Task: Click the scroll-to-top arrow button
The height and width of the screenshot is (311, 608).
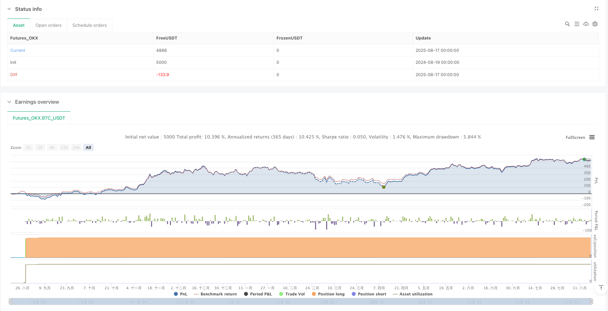Action: (x=601, y=288)
